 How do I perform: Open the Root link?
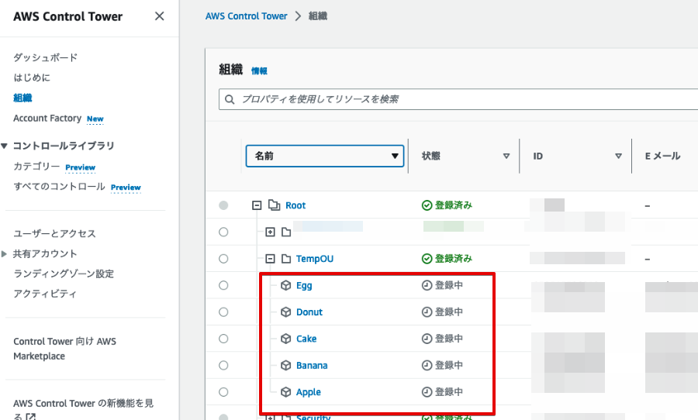tap(295, 205)
